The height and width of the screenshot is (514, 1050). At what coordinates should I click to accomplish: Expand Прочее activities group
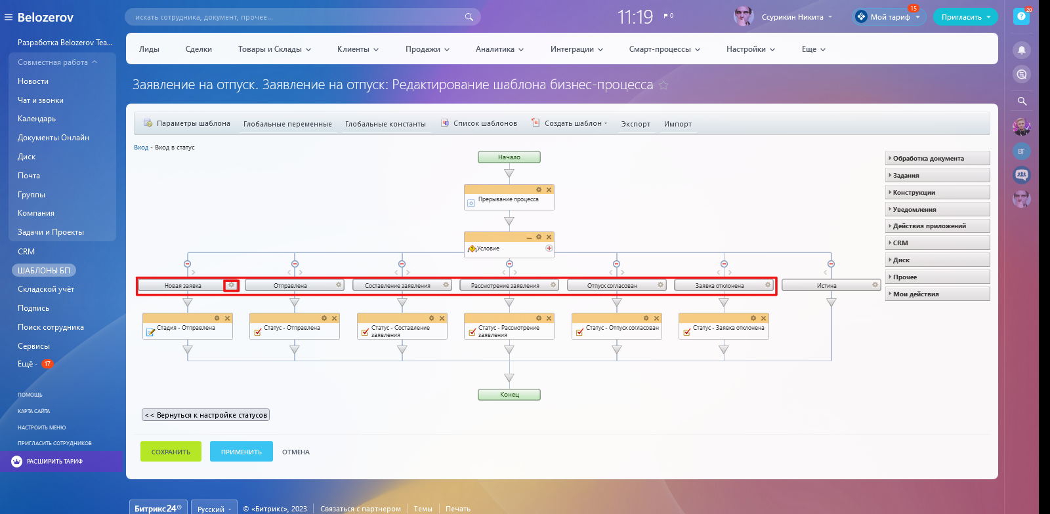click(x=937, y=277)
